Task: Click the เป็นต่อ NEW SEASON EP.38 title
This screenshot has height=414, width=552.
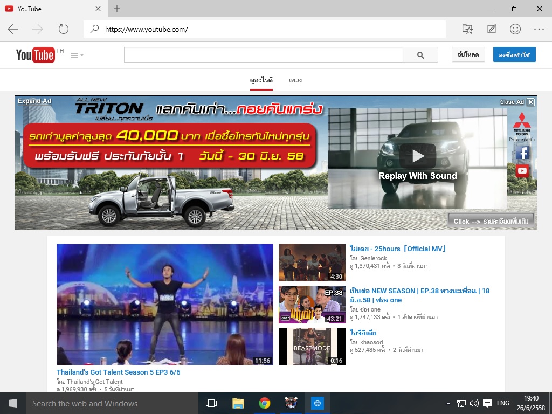Action: coord(419,295)
